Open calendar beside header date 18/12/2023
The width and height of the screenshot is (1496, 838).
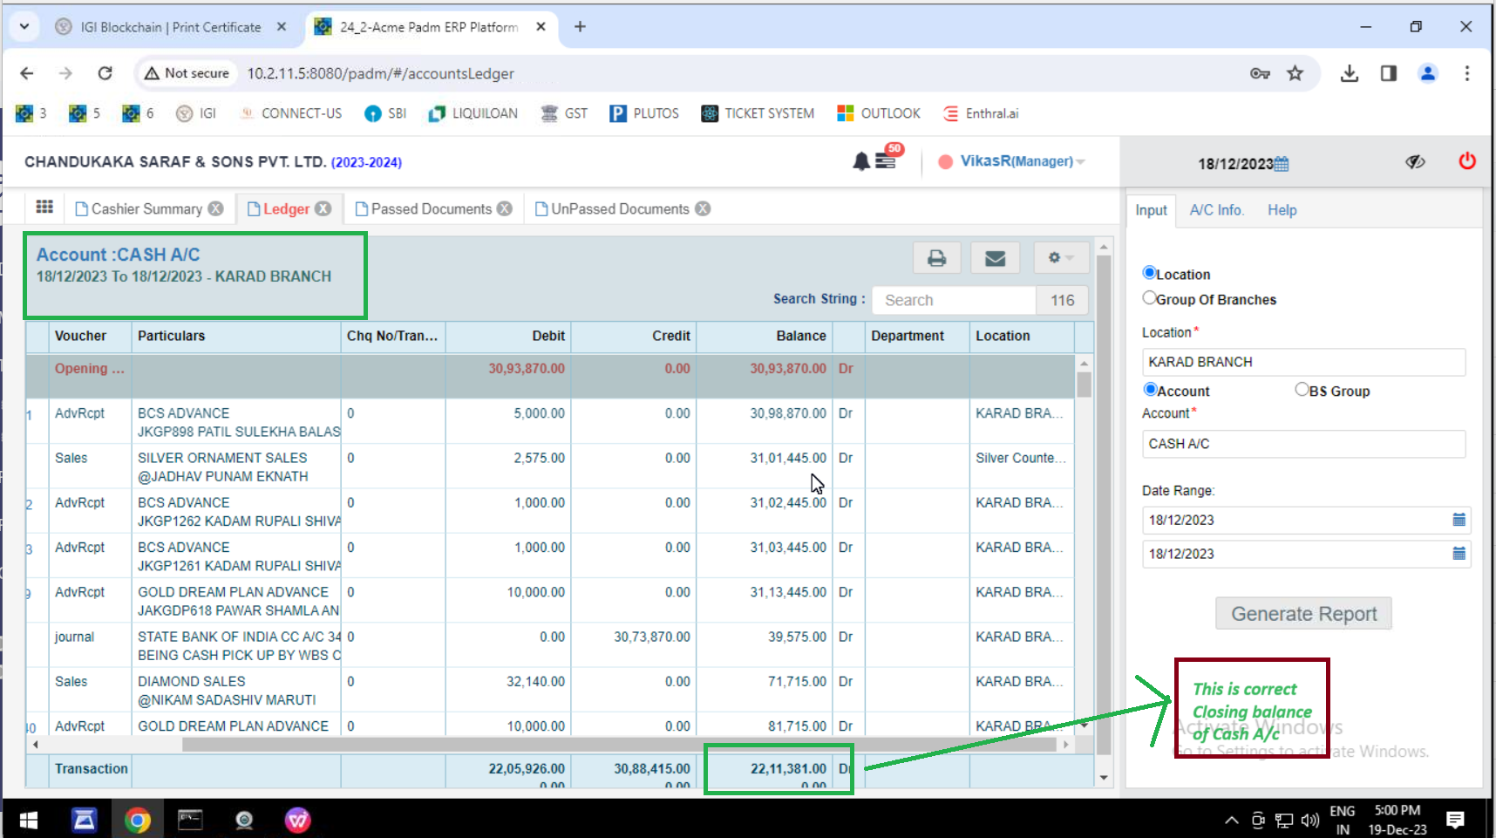tap(1282, 164)
